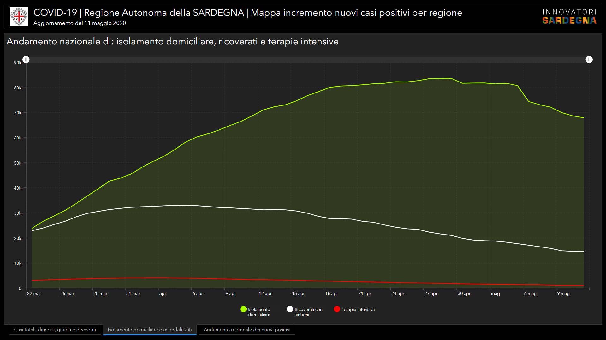Click the Terapia intensiva legend label
Image resolution: width=606 pixels, height=340 pixels.
358,309
